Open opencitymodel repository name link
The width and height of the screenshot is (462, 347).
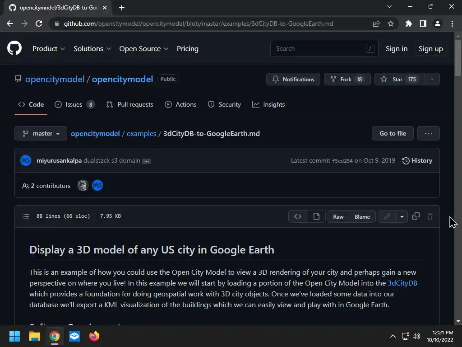(122, 79)
